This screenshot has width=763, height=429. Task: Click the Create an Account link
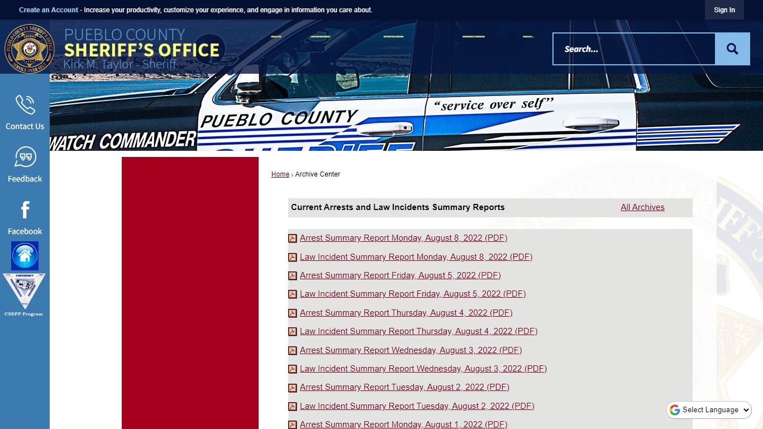(x=49, y=10)
